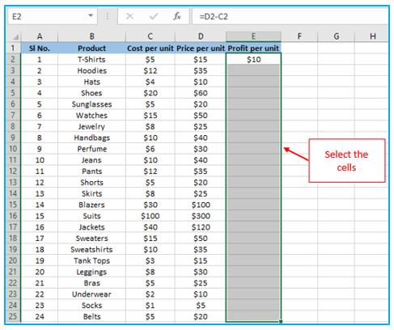This screenshot has height=330, width=394.
Task: Click the 'Skirts' product cell
Action: [x=91, y=193]
